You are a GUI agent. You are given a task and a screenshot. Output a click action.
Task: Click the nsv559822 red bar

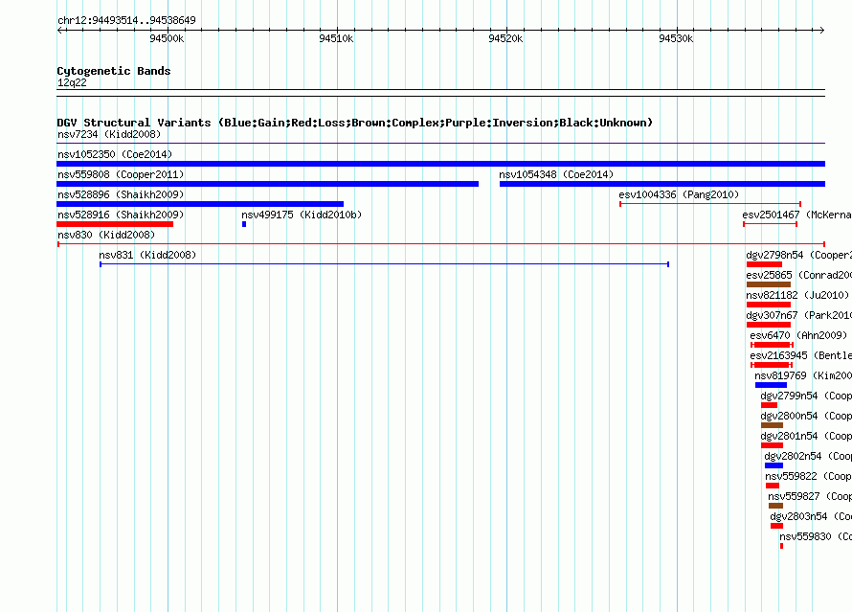tap(773, 486)
